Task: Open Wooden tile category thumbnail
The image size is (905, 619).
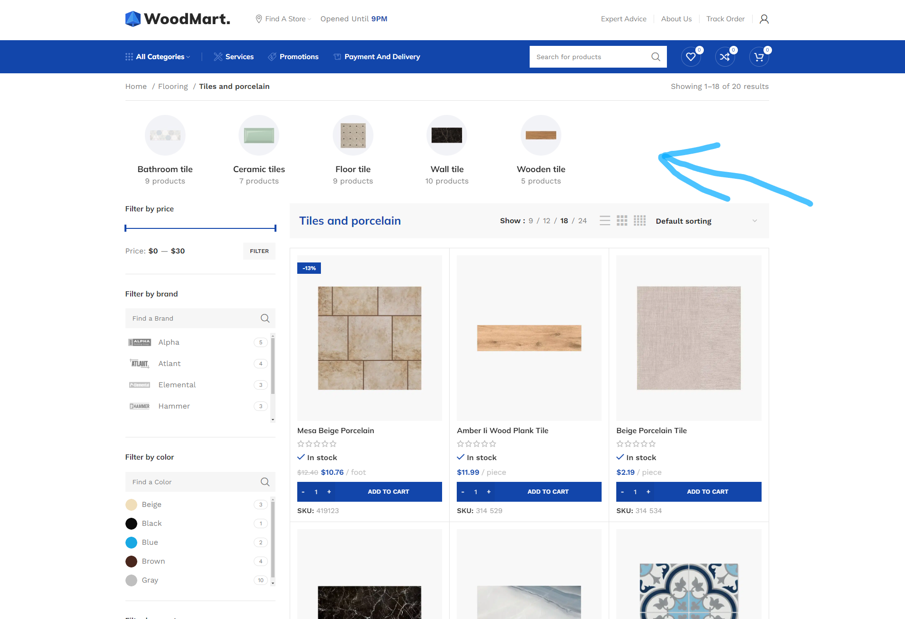Action: point(541,135)
